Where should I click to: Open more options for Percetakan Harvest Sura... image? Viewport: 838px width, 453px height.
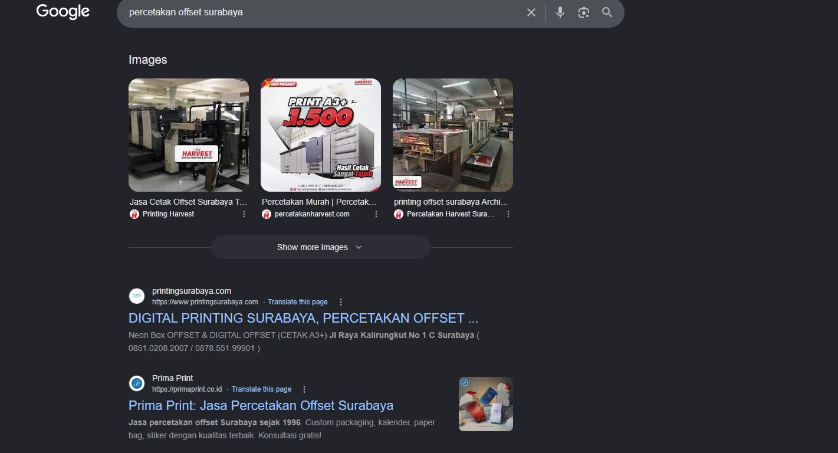click(x=508, y=214)
